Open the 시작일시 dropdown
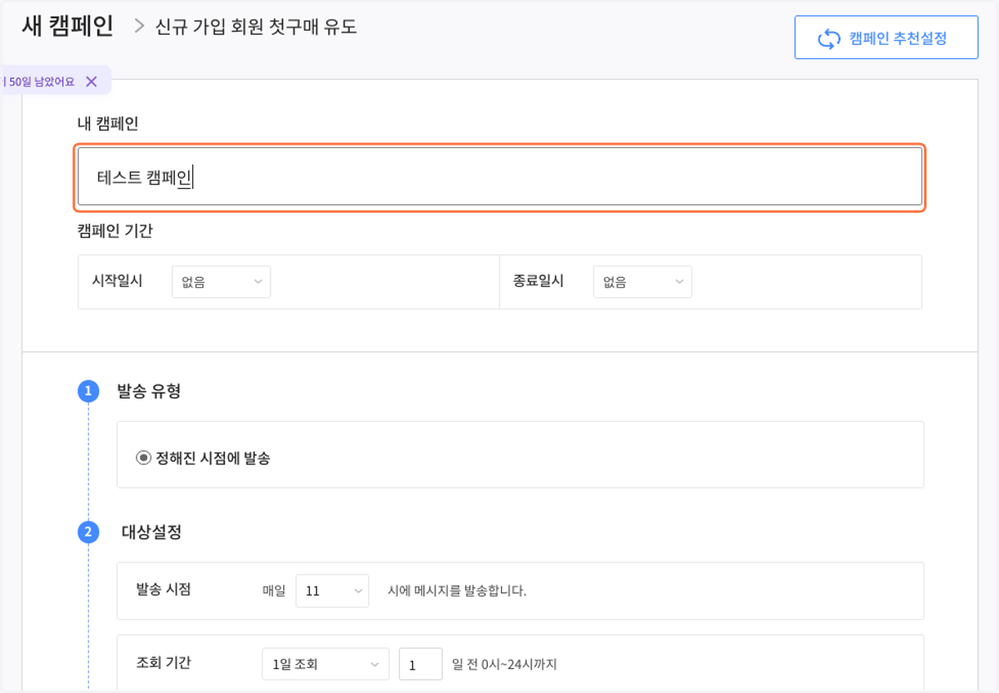The image size is (999, 693). tap(221, 282)
